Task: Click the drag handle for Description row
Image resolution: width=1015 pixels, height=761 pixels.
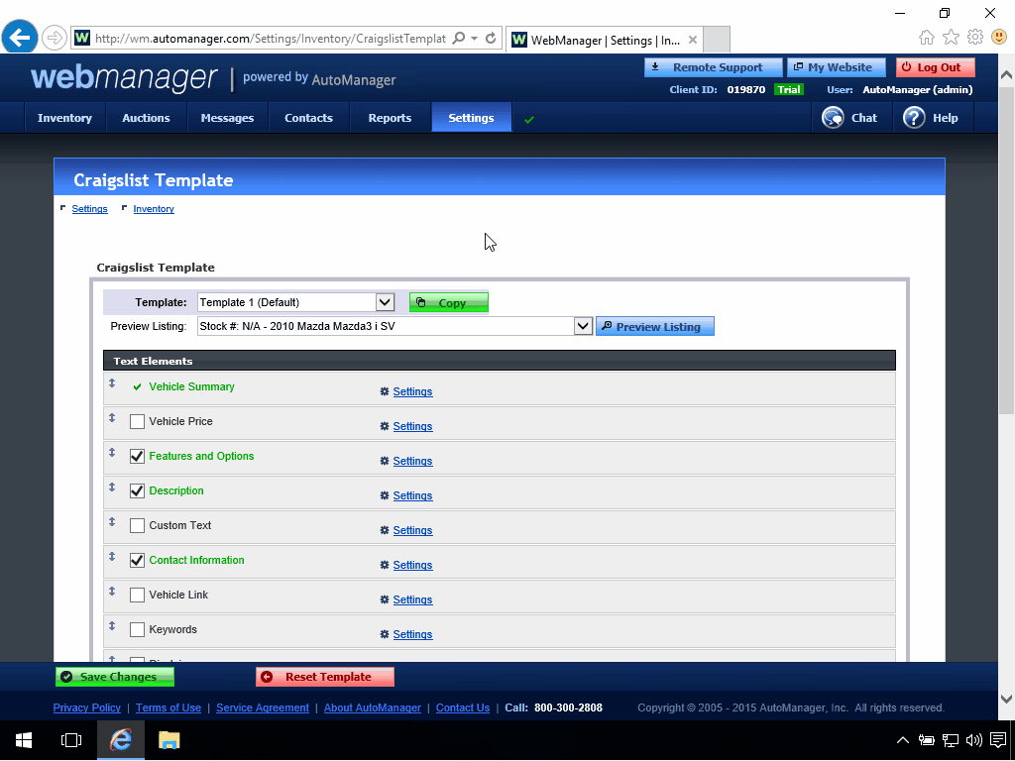Action: point(112,488)
